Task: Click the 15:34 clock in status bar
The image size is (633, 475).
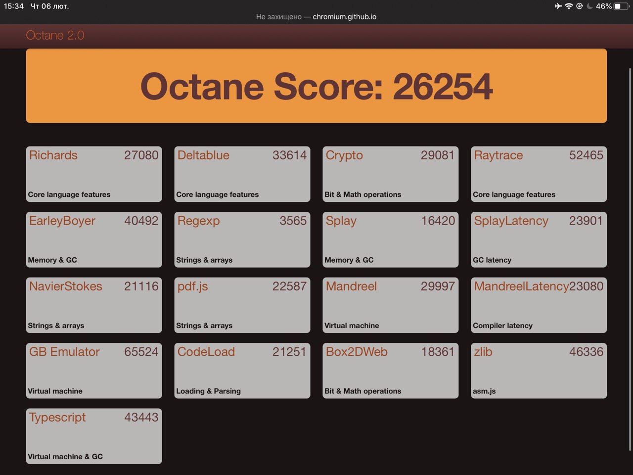Action: tap(14, 6)
